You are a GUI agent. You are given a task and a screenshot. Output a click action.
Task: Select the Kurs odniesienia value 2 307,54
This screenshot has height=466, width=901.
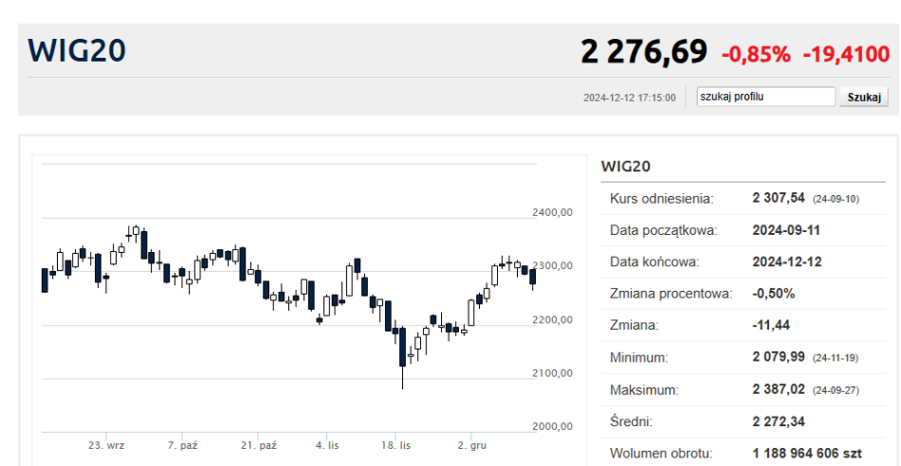pyautogui.click(x=778, y=198)
